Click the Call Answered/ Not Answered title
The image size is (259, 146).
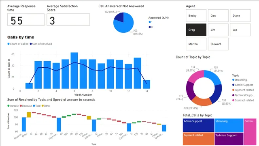[x=121, y=6]
